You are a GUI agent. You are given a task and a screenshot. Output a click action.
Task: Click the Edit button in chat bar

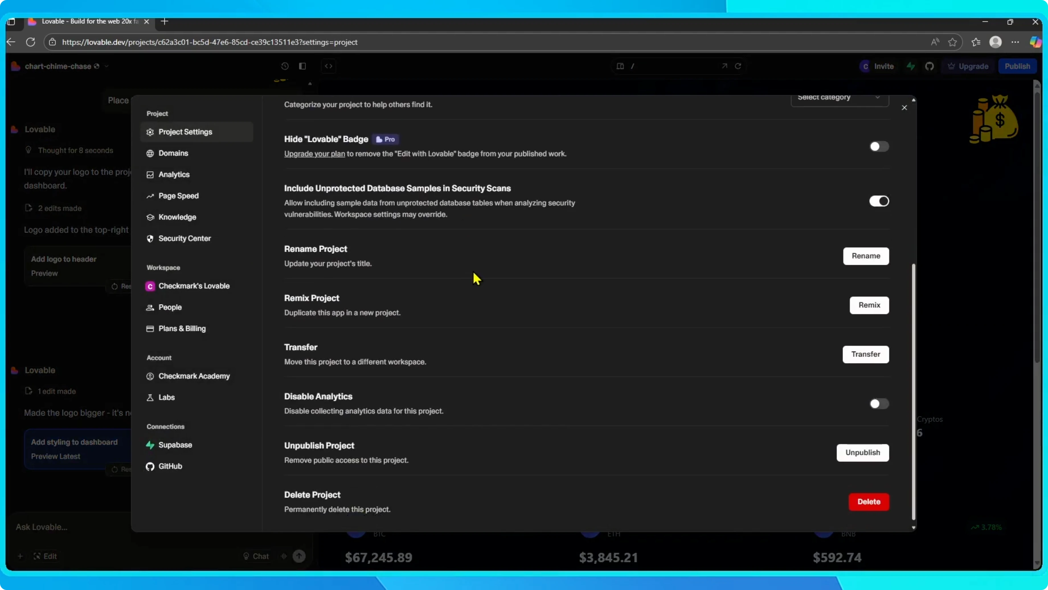45,556
